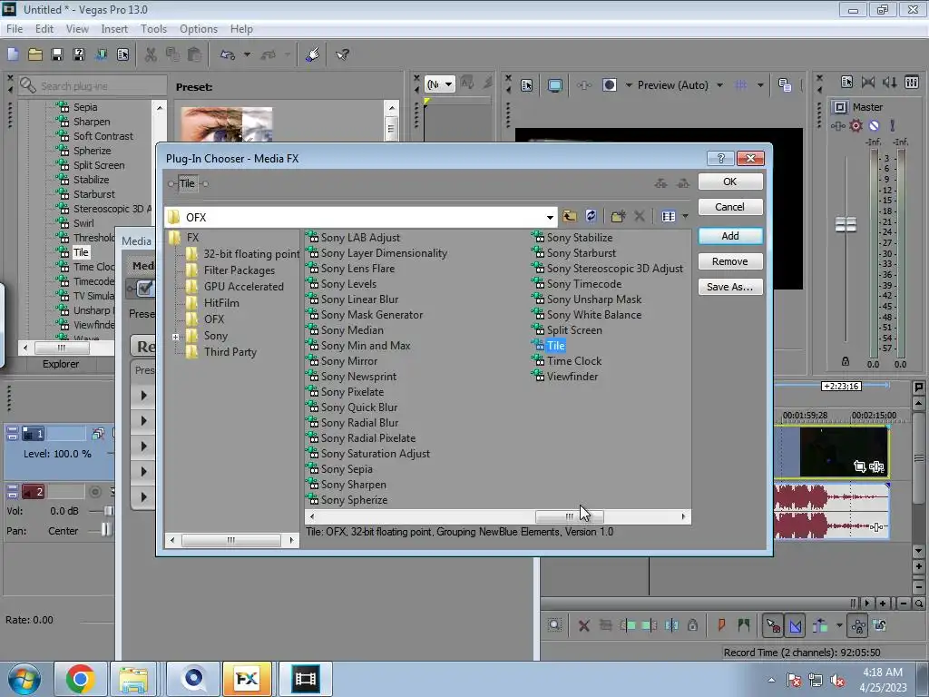Open the Options menu
The image size is (929, 697).
(199, 29)
